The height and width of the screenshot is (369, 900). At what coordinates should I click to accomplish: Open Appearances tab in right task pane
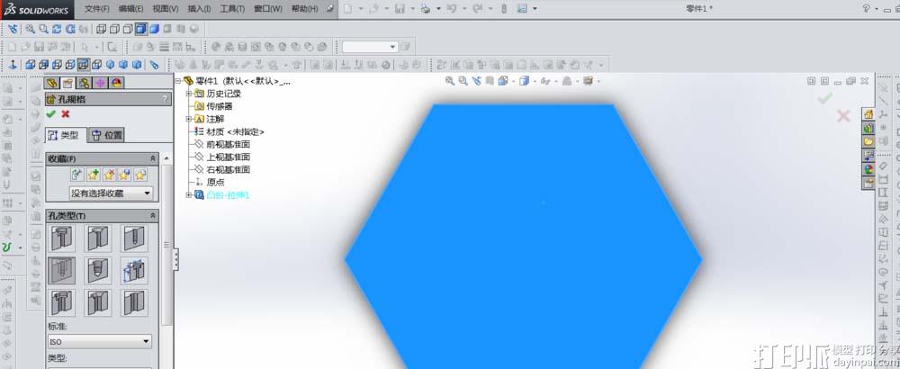(x=868, y=168)
